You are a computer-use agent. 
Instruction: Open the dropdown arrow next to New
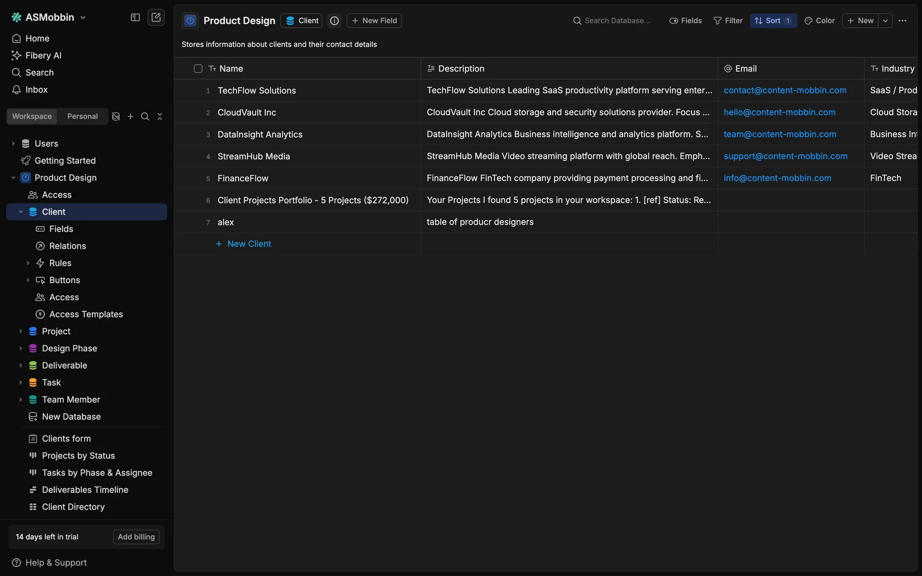pos(885,21)
